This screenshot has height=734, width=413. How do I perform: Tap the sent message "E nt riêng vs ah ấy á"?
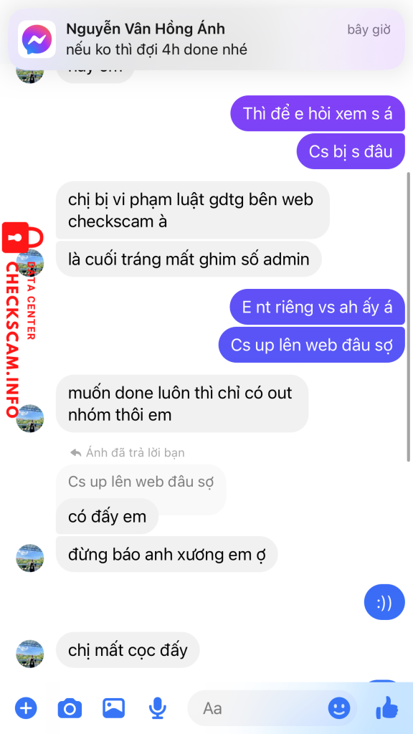tap(317, 307)
